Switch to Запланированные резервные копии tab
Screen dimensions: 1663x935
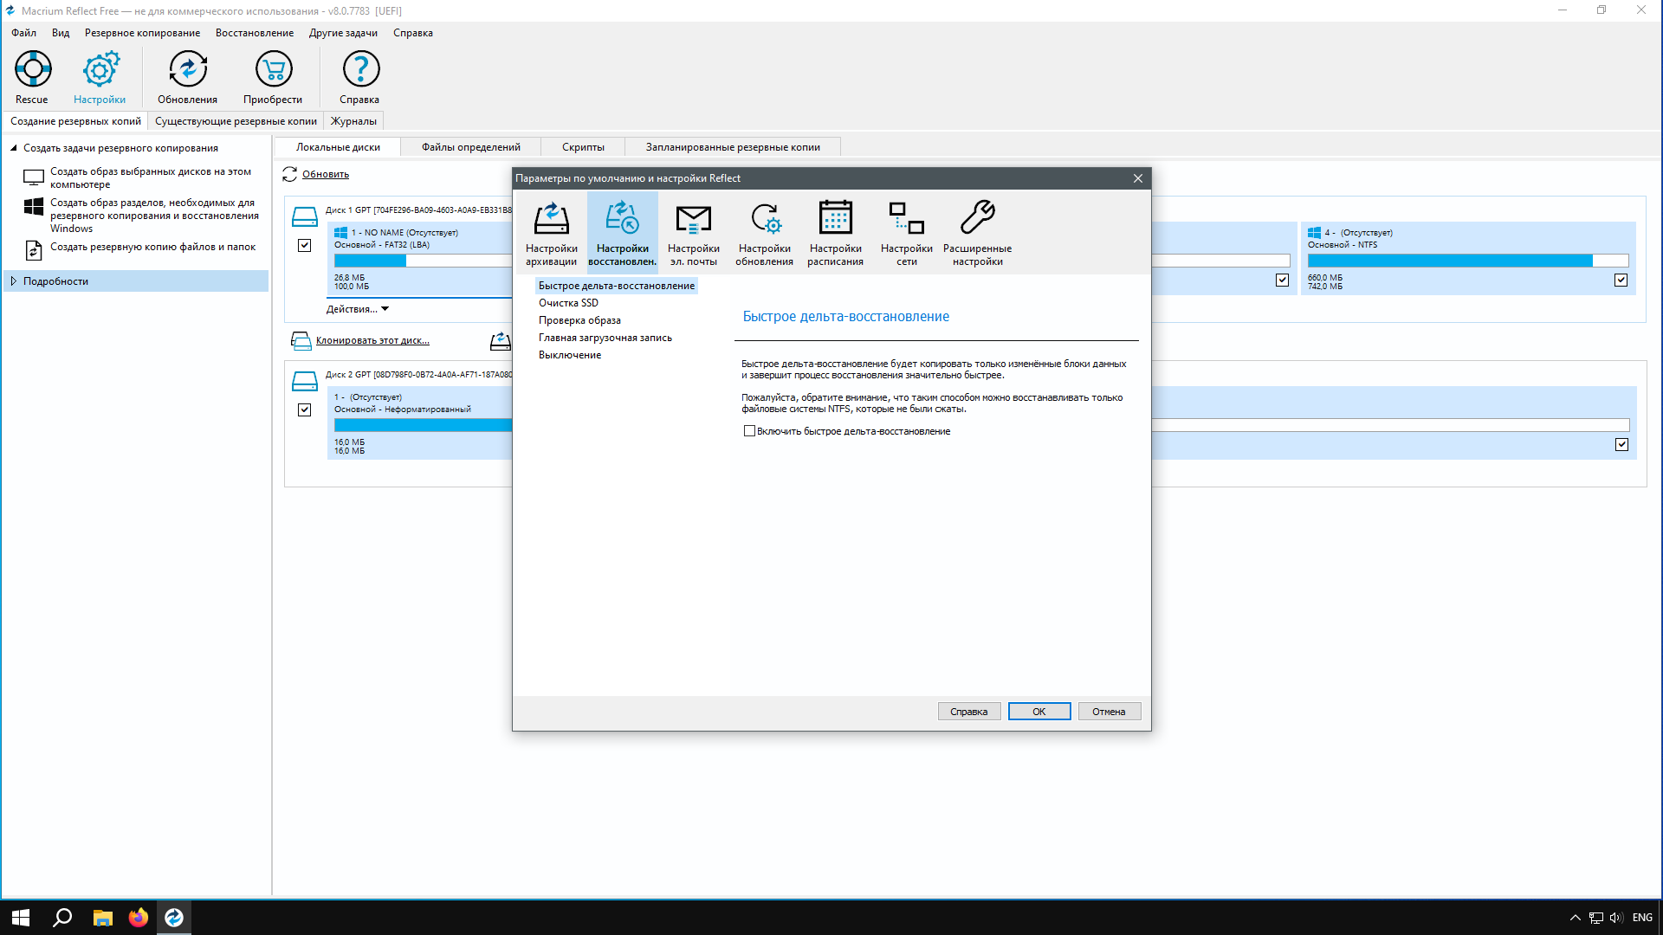(x=733, y=147)
